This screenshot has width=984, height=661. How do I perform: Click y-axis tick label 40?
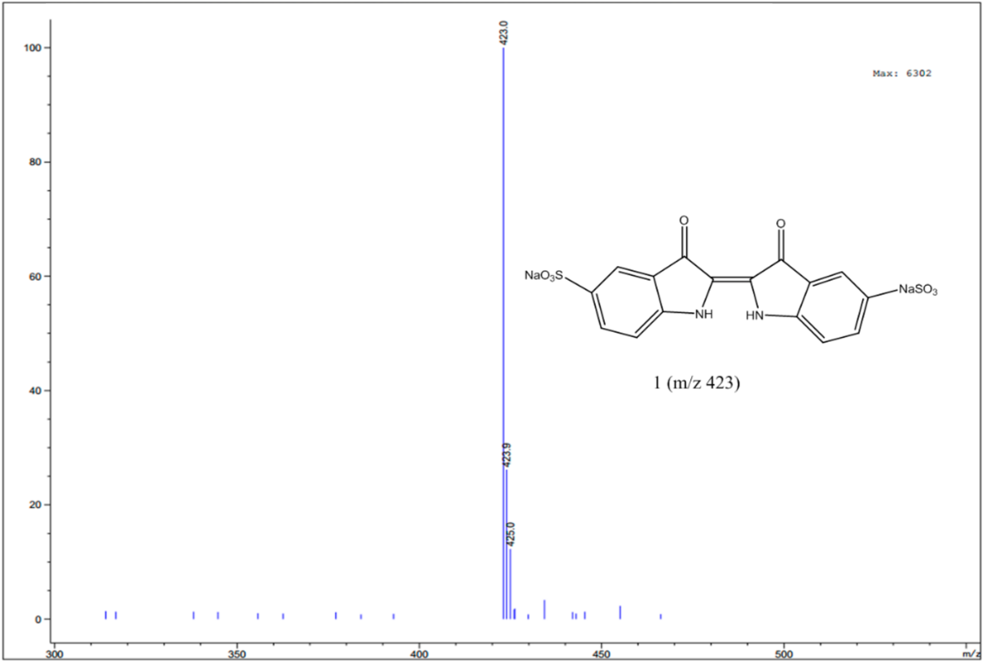point(35,390)
